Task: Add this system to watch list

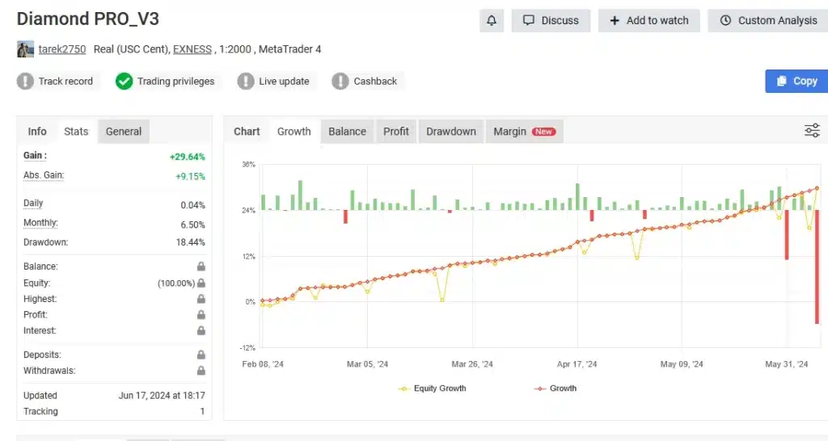Action: click(x=649, y=20)
